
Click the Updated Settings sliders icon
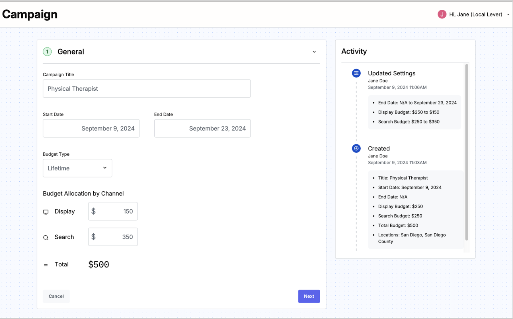click(356, 73)
